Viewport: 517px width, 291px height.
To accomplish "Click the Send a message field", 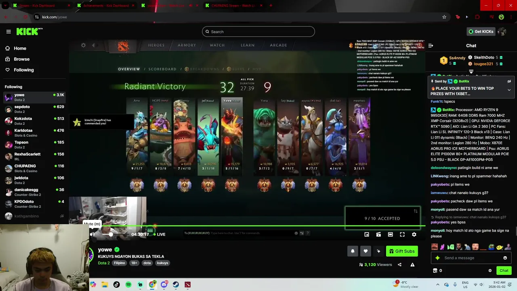I will tap(471, 258).
